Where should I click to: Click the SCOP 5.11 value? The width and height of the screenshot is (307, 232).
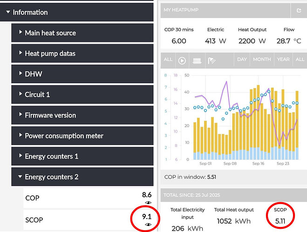(280, 221)
